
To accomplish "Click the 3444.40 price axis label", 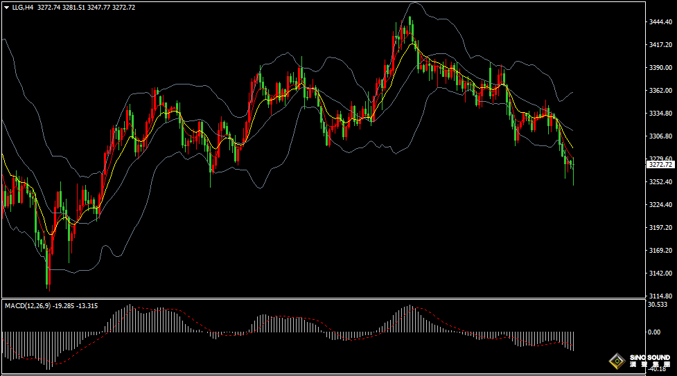I will point(660,22).
